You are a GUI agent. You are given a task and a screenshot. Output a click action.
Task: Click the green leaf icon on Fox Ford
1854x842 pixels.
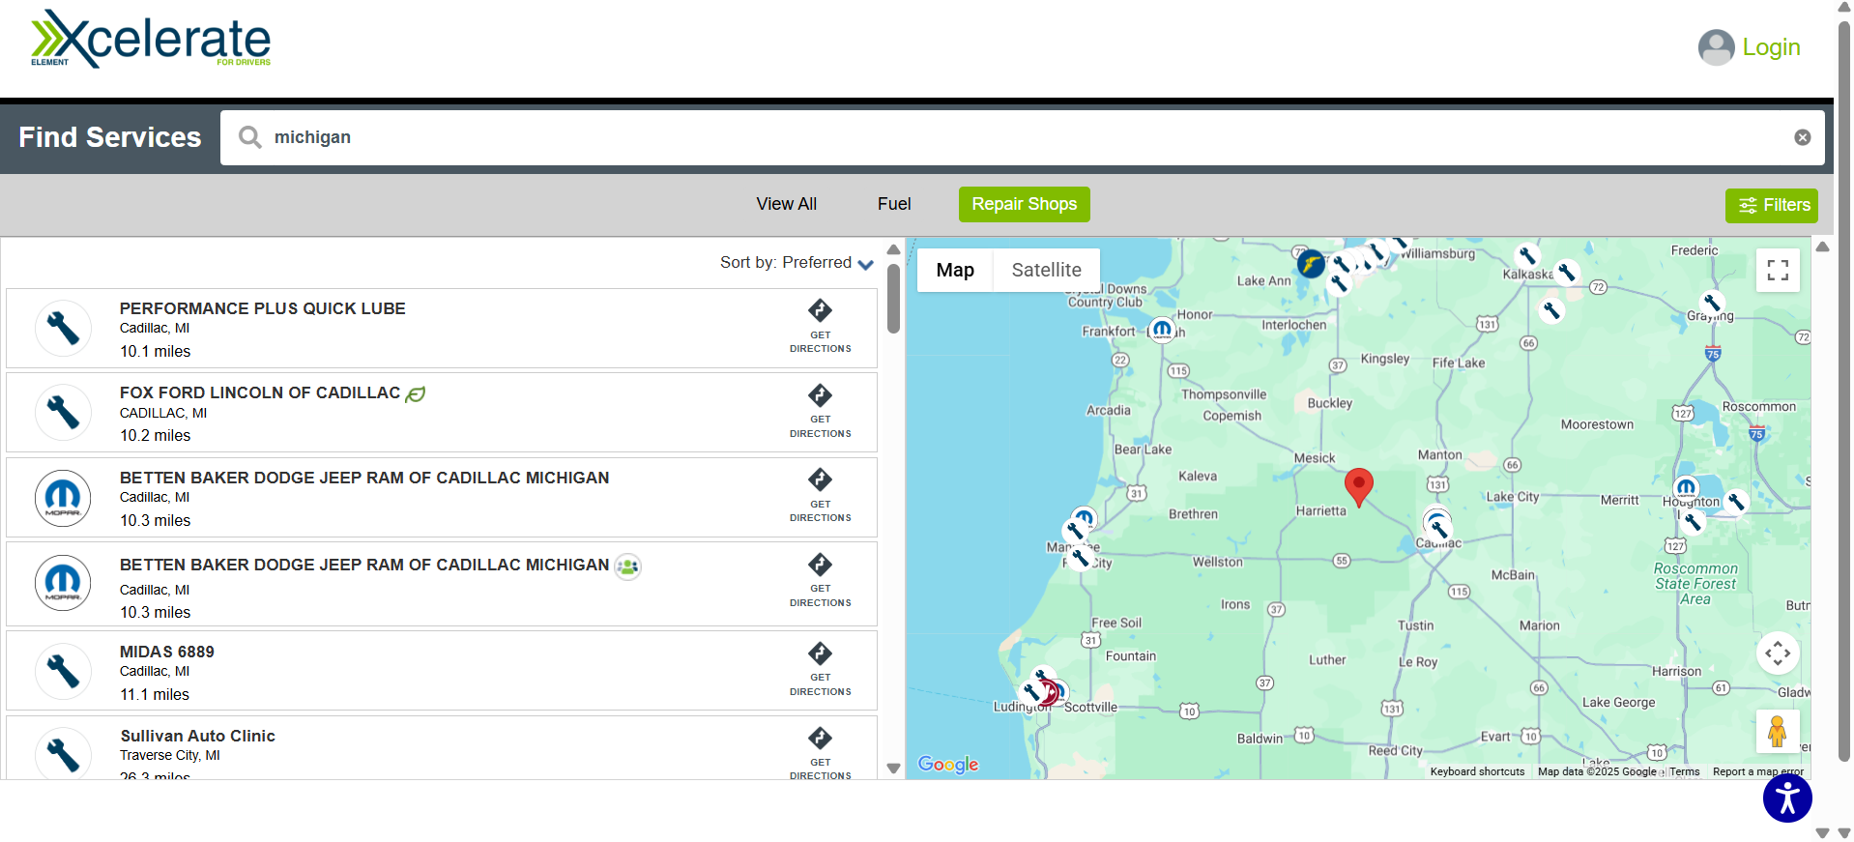(x=416, y=394)
